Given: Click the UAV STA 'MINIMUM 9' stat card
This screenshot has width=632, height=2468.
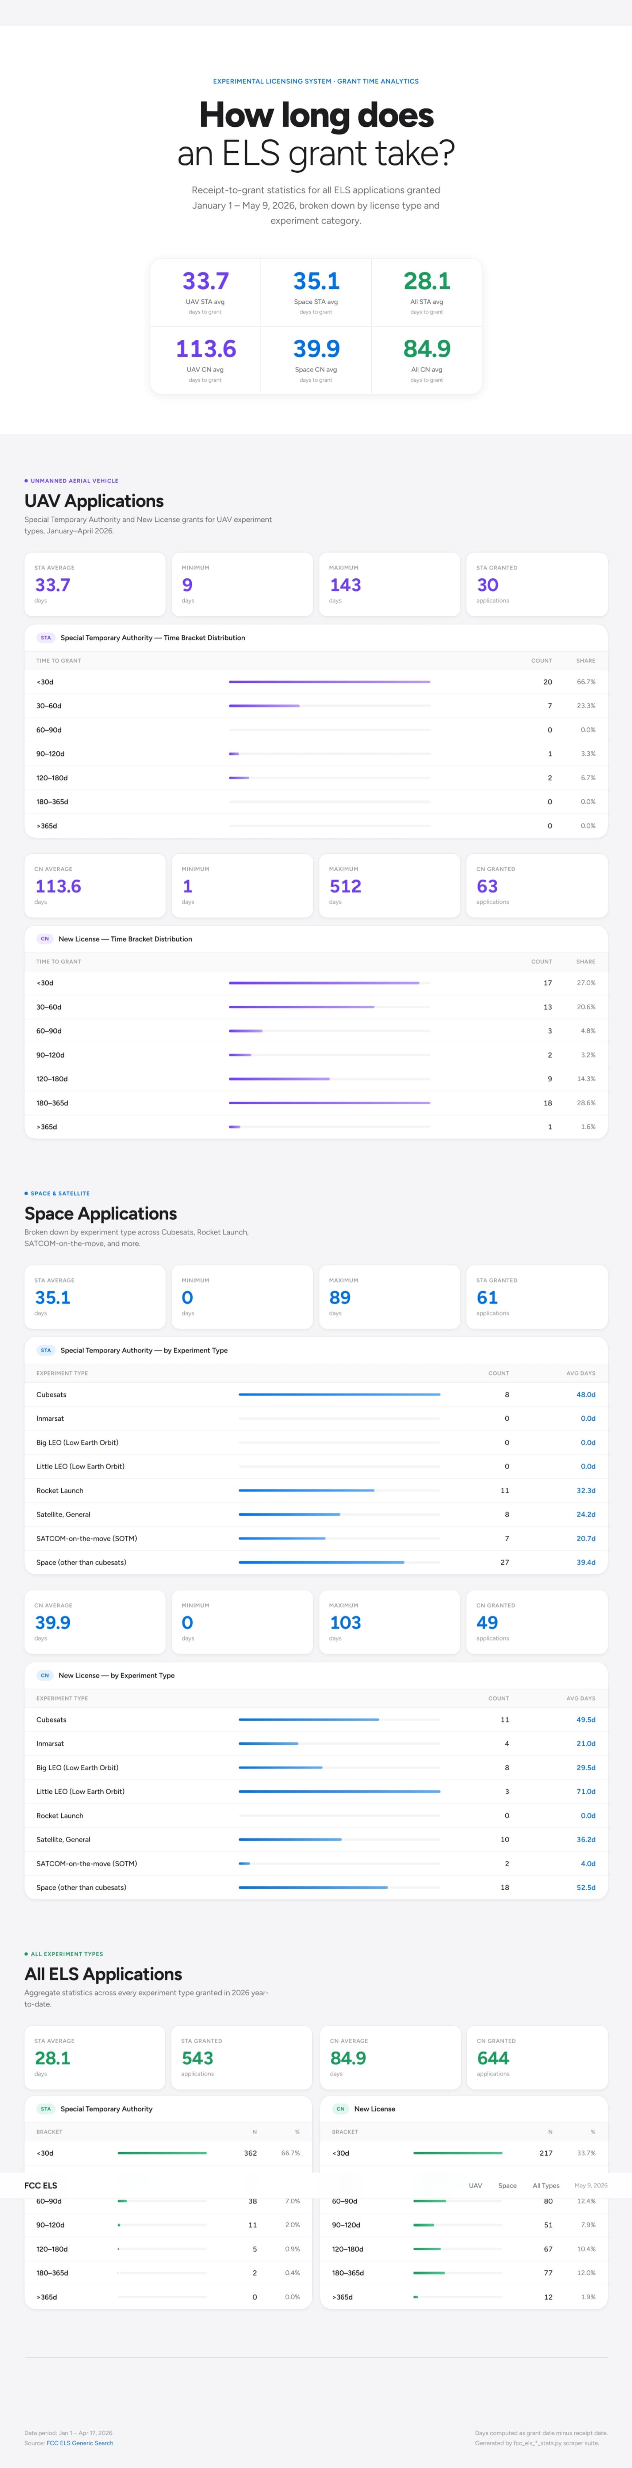Looking at the screenshot, I should coord(242,584).
